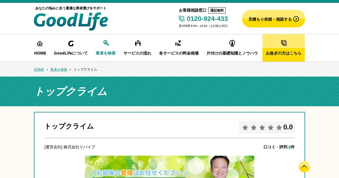Image resolution: width=339 pixels, height=178 pixels.
Task: Select the fifth rating star
Action: [279, 127]
